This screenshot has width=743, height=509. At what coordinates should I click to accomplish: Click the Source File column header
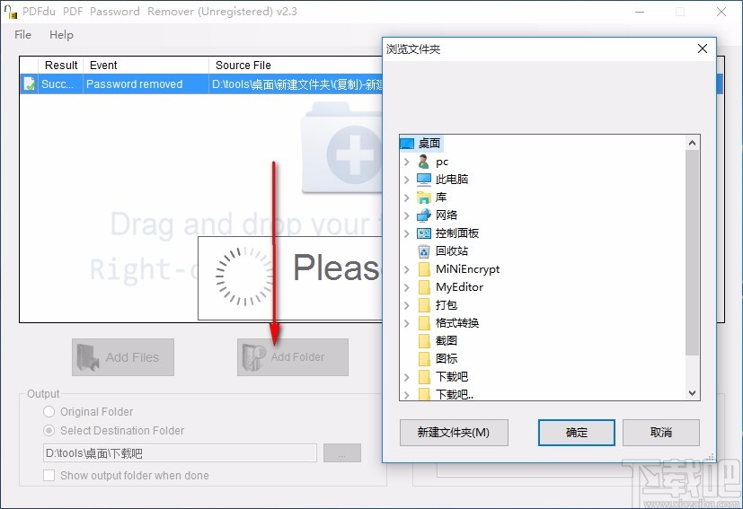[296, 65]
